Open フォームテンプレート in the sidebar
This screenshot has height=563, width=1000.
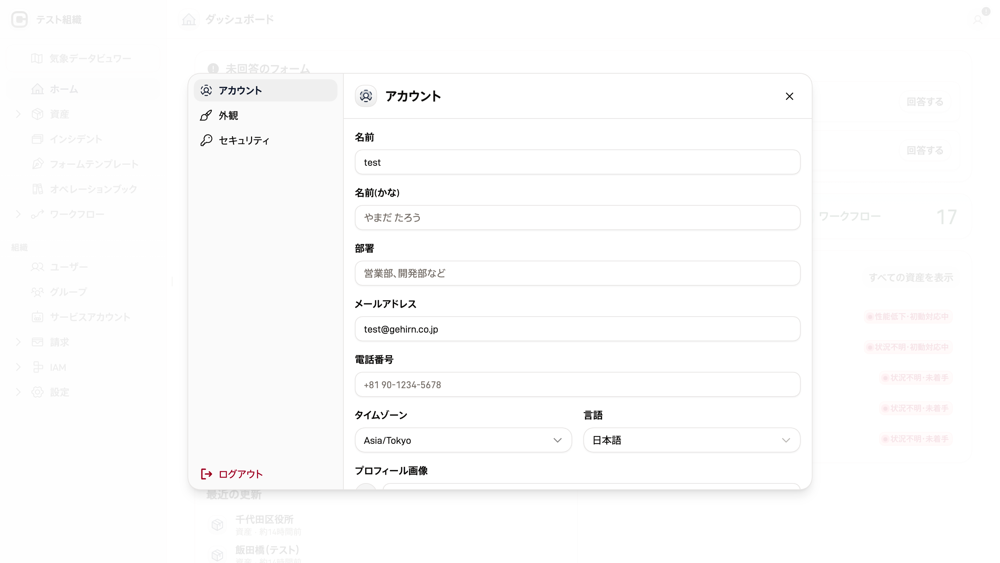click(83, 164)
